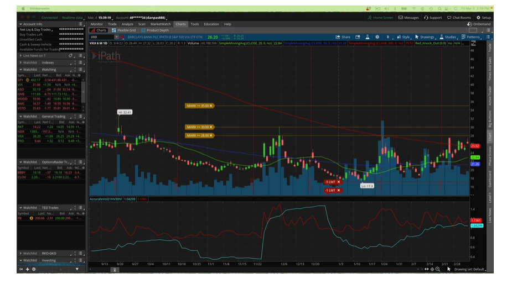This screenshot has height=289, width=507.
Task: Click the link icon on Live News gadget
Action: tap(70, 56)
